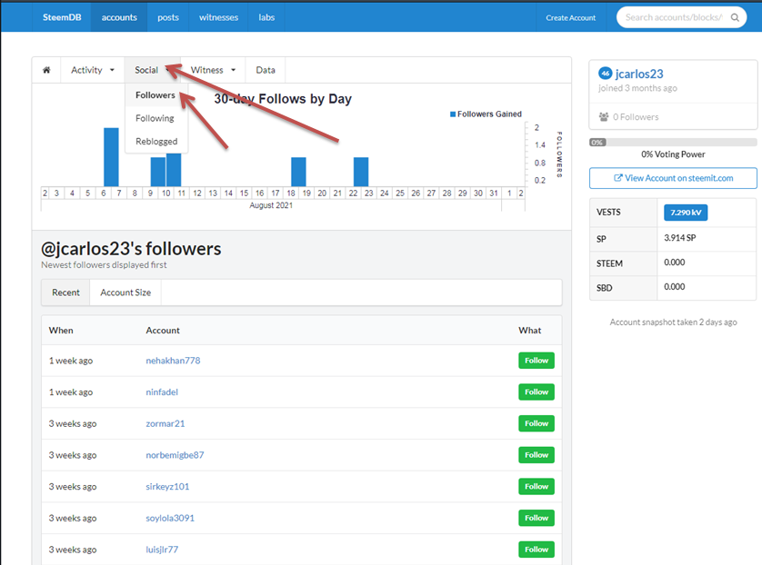This screenshot has height=565, width=762.
Task: Click the chart bar for day 22
Action: [361, 172]
